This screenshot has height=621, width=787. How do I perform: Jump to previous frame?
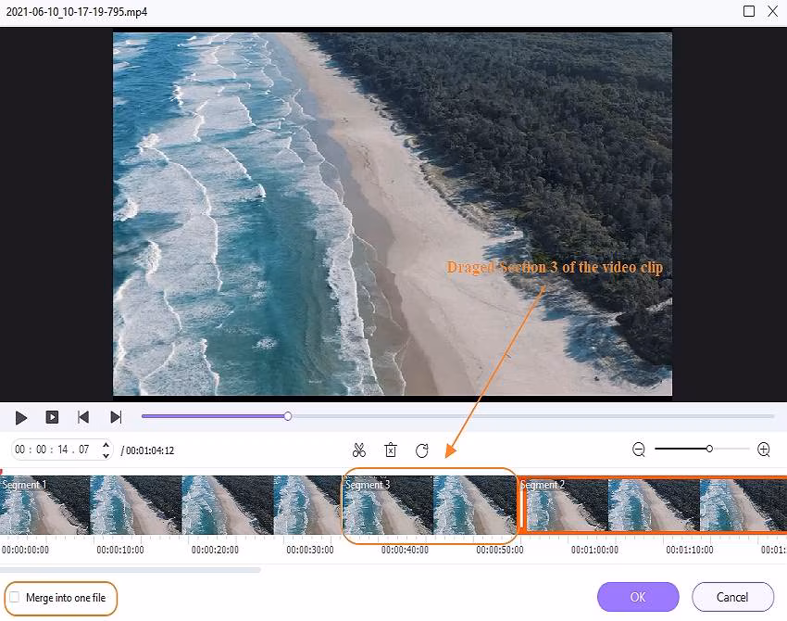coord(83,417)
